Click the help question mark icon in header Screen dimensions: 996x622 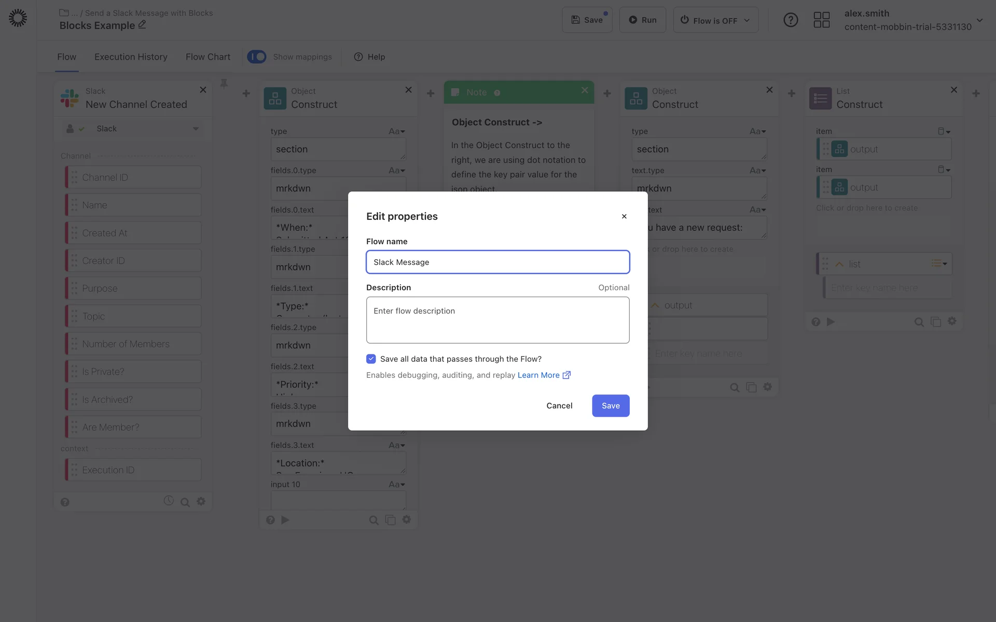(x=790, y=20)
